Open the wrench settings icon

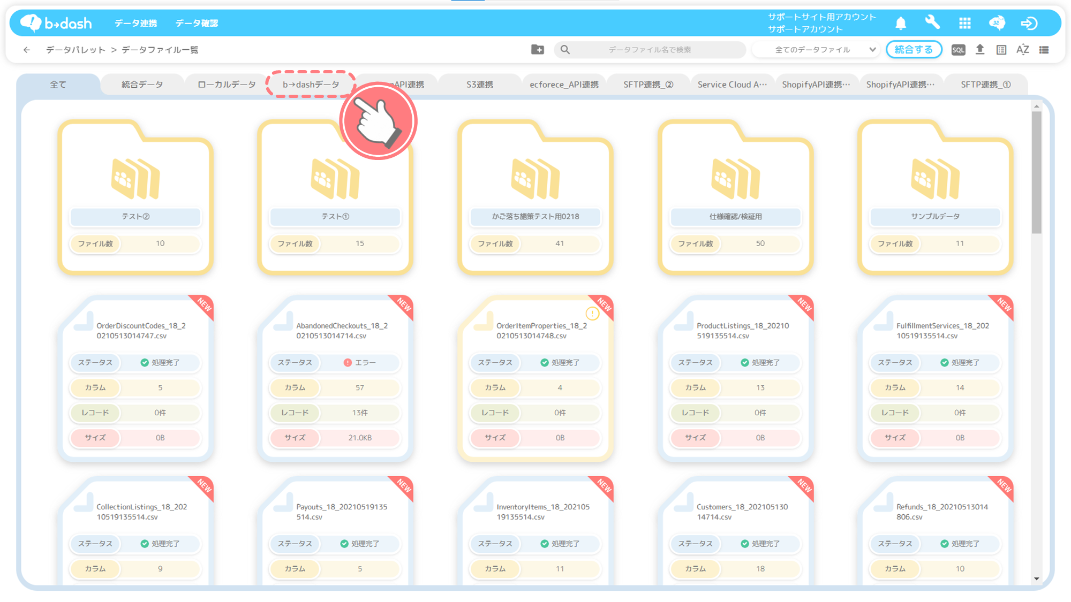(932, 22)
